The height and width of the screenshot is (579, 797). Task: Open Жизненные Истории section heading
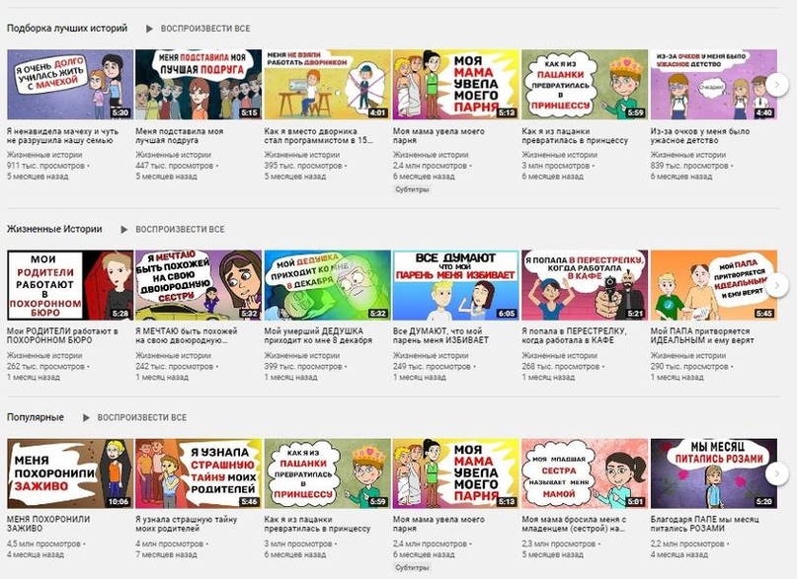click(54, 229)
